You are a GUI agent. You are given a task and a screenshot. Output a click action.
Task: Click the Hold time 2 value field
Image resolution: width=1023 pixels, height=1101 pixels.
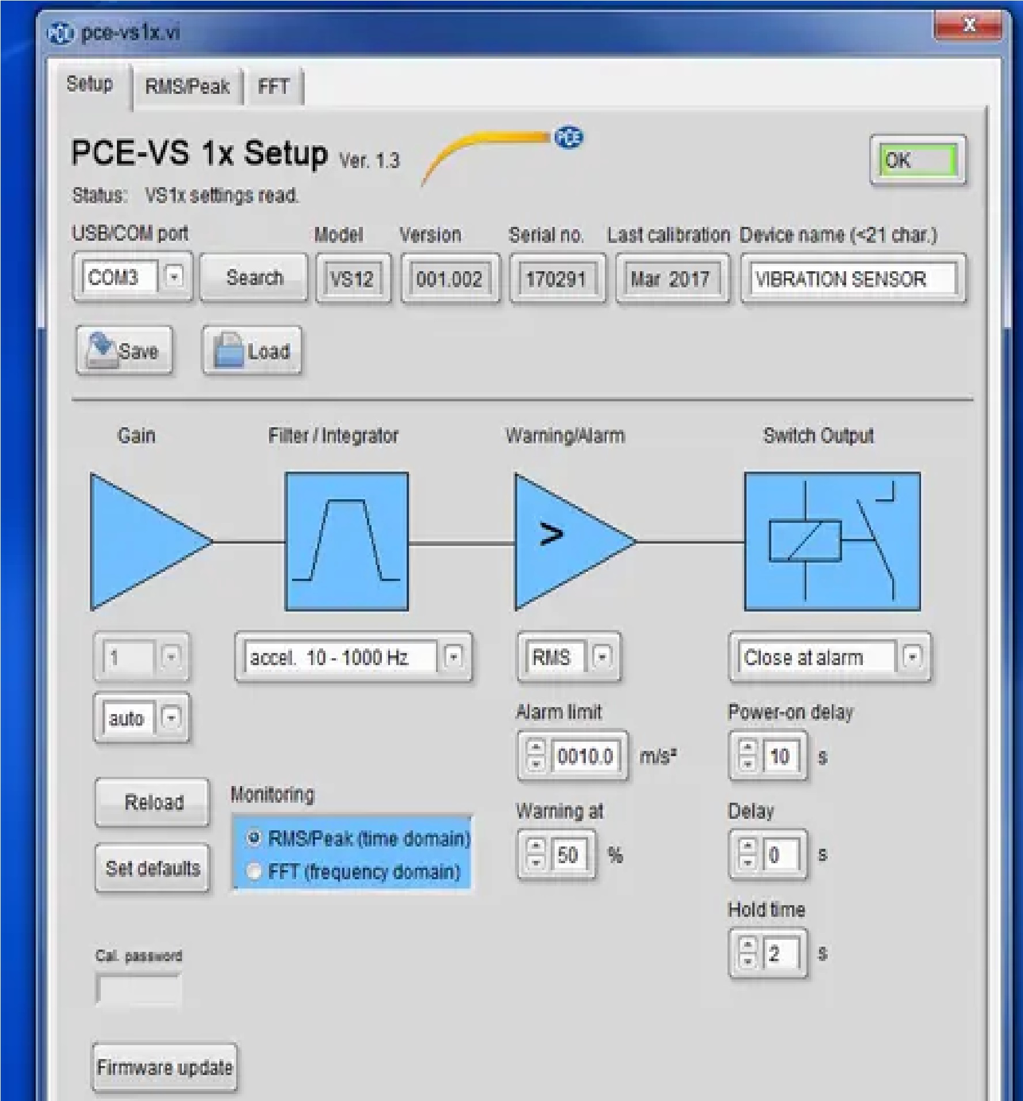[x=781, y=954]
